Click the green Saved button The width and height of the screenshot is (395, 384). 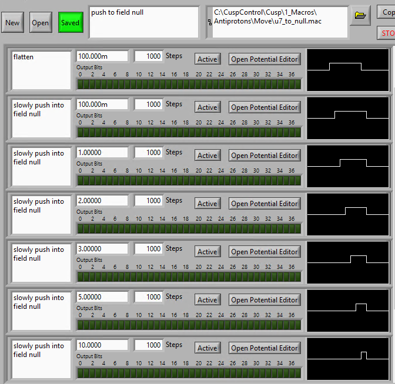pyautogui.click(x=71, y=22)
